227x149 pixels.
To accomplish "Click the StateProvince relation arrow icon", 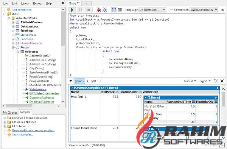I will [x=26, y=89].
